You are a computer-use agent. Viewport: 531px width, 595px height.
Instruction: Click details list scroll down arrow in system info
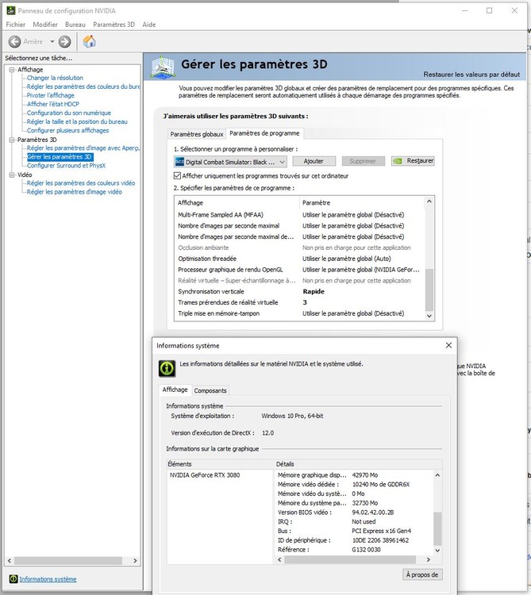(437, 551)
